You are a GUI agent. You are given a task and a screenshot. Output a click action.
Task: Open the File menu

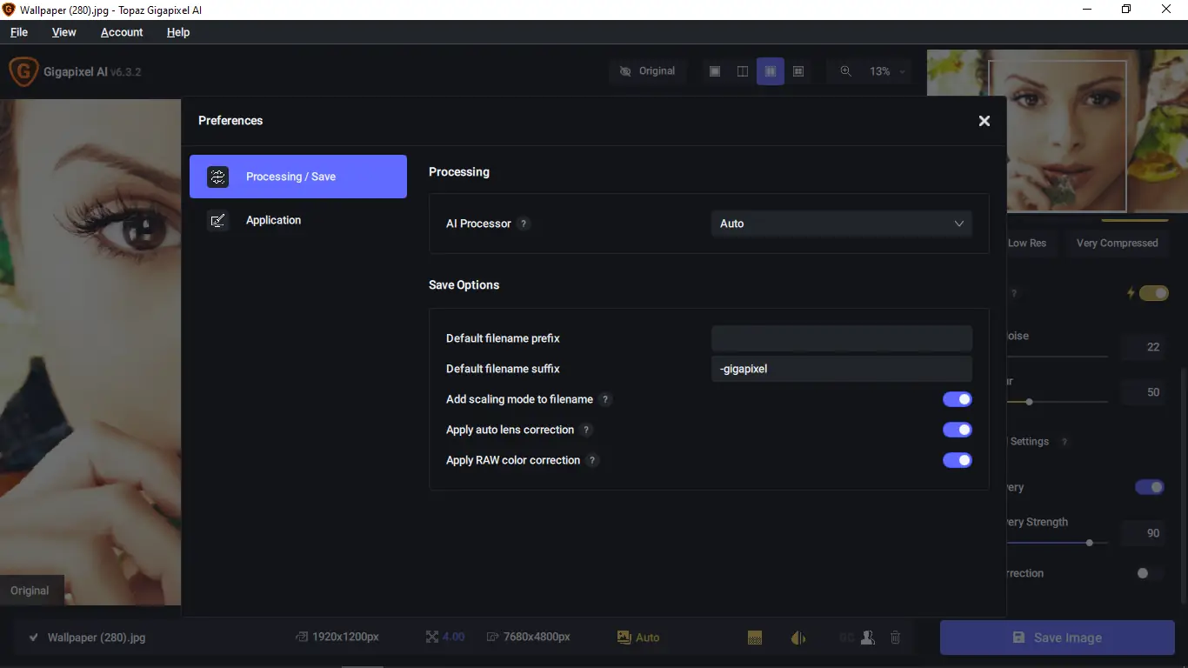19,32
